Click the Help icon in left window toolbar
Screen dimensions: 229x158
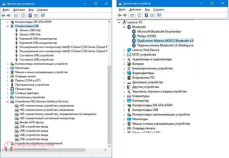pyautogui.click(x=30, y=16)
